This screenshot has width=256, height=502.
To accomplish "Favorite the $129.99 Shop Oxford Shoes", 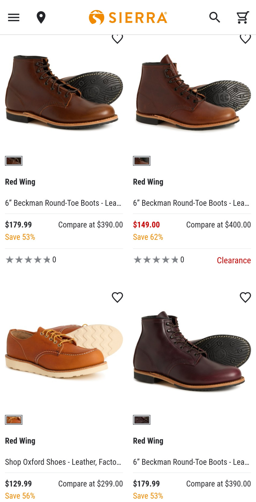I will [x=117, y=297].
